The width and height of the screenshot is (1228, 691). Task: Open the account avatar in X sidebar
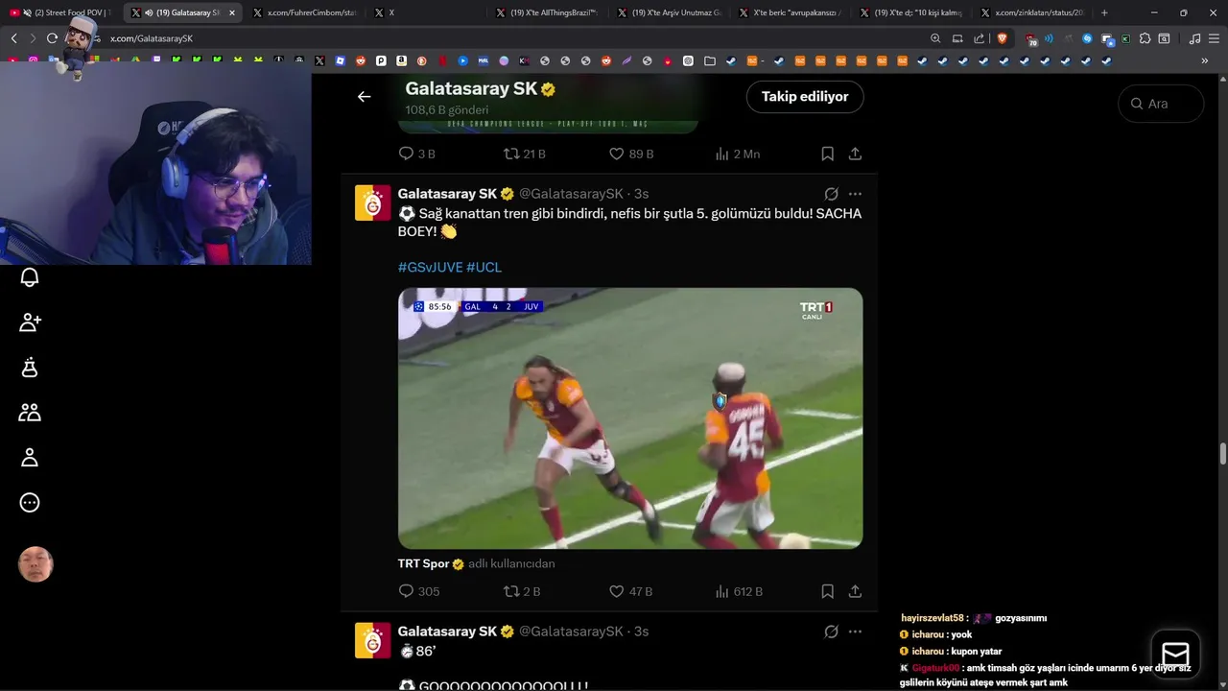pos(35,564)
